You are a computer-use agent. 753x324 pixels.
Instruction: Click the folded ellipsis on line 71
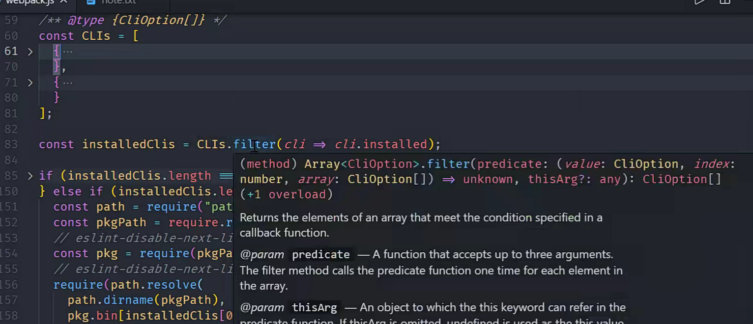coord(68,82)
